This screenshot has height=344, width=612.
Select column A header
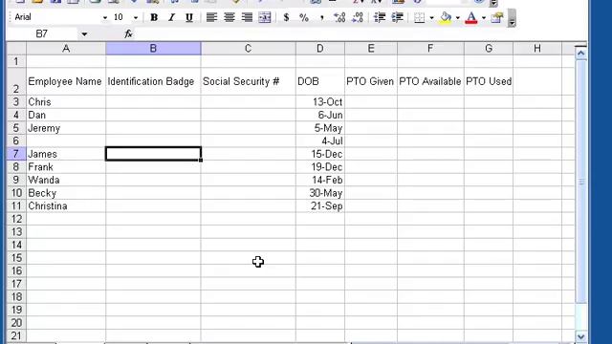[x=66, y=49]
